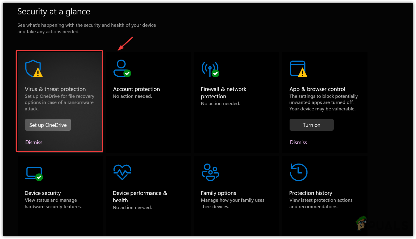Click the App & browser control window icon
The height and width of the screenshot is (239, 416).
click(x=298, y=69)
